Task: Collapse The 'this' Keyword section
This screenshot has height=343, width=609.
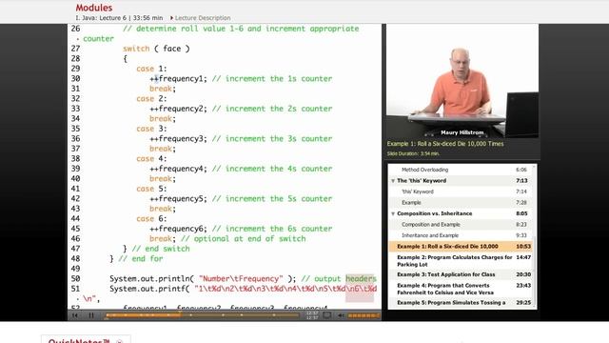Action: [x=393, y=181]
